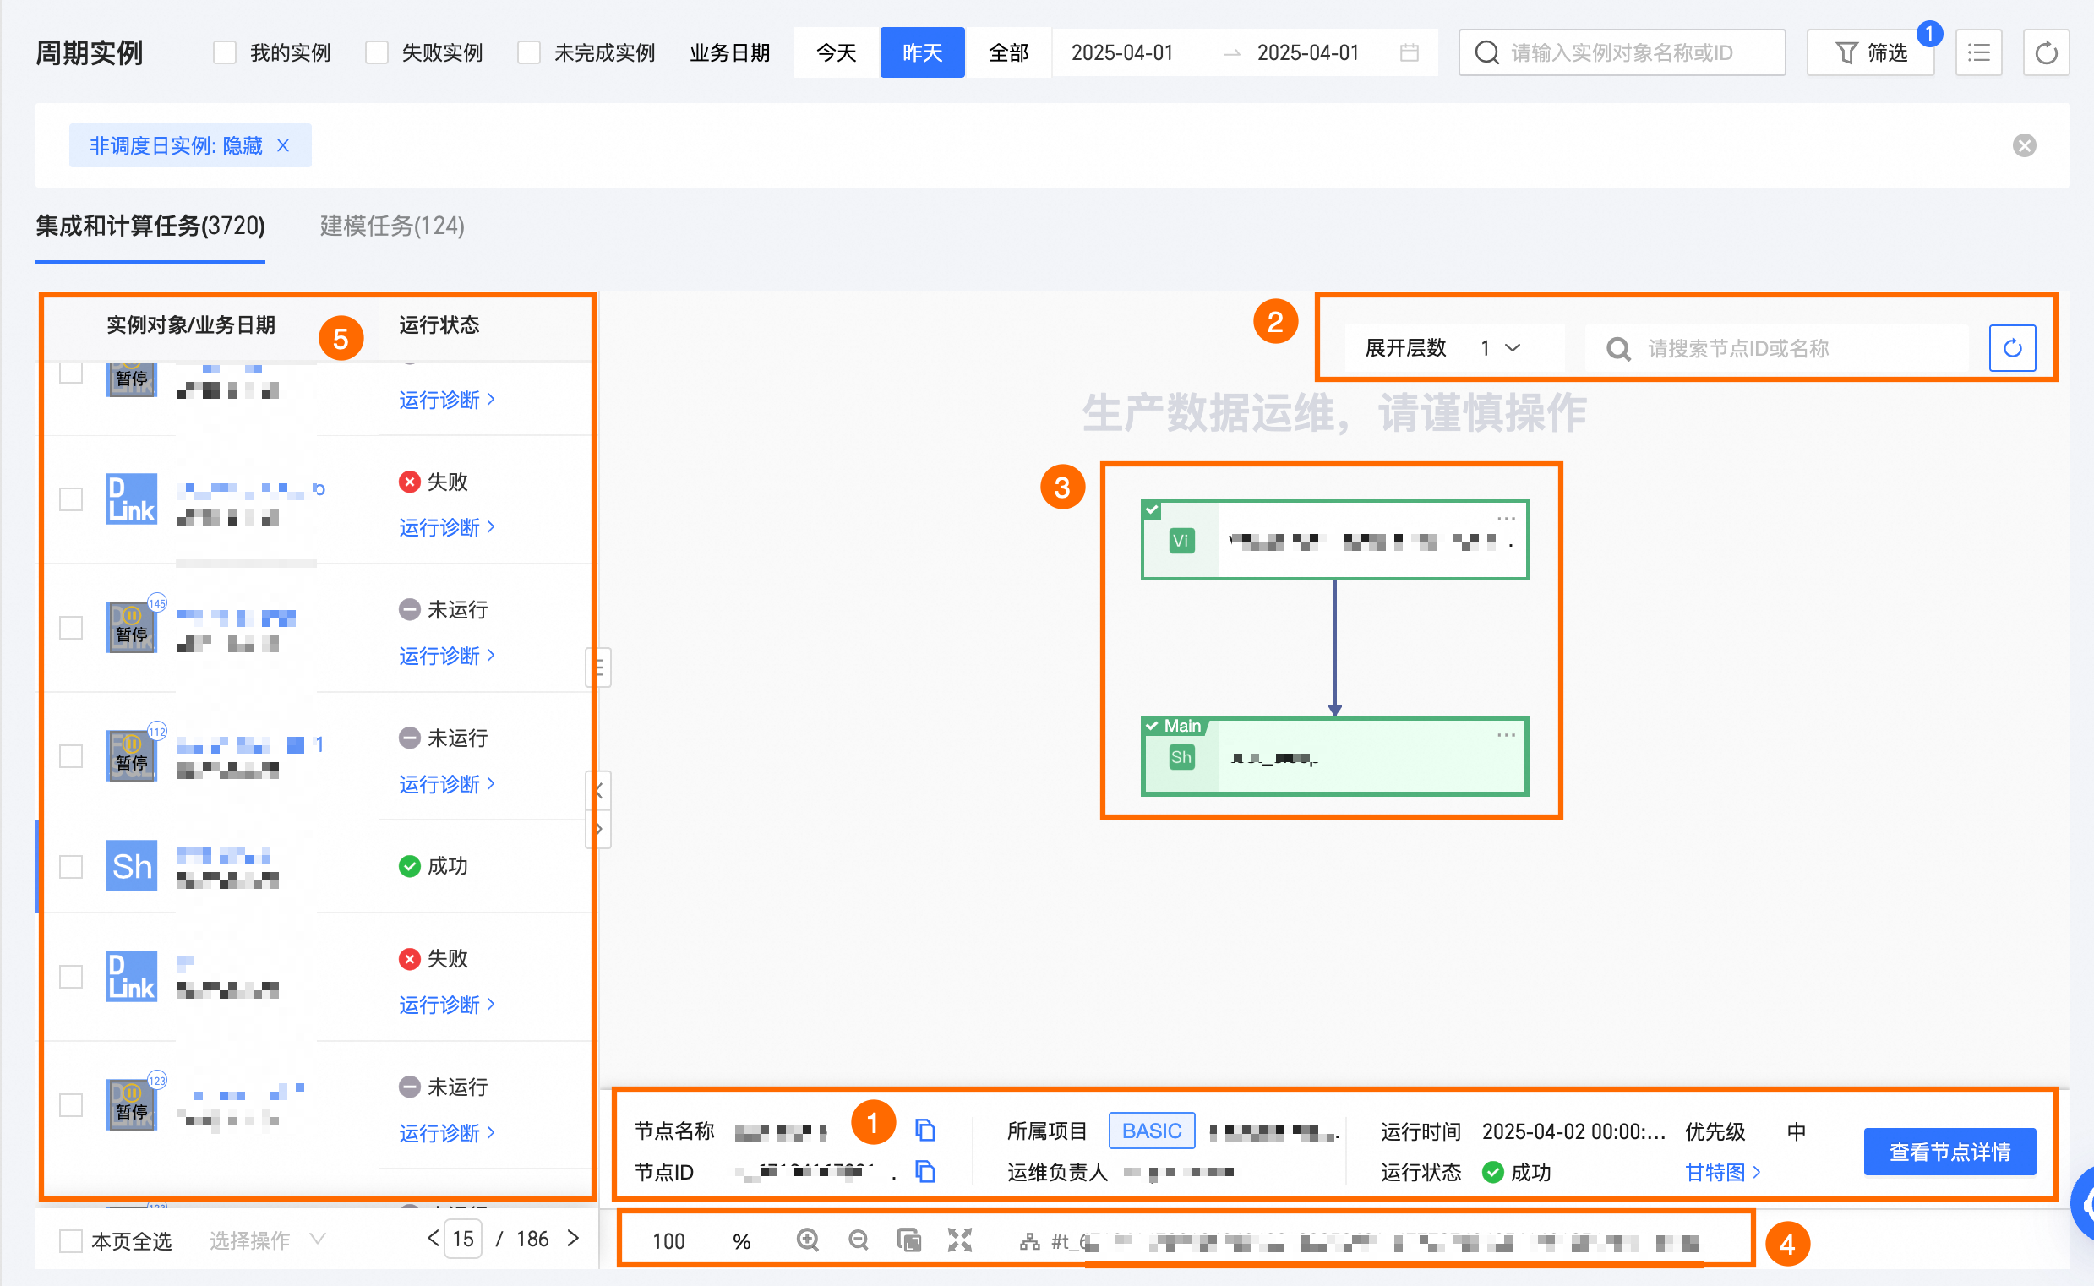This screenshot has height=1286, width=2094.
Task: Click the paused icon with badge 145
Action: (x=131, y=627)
